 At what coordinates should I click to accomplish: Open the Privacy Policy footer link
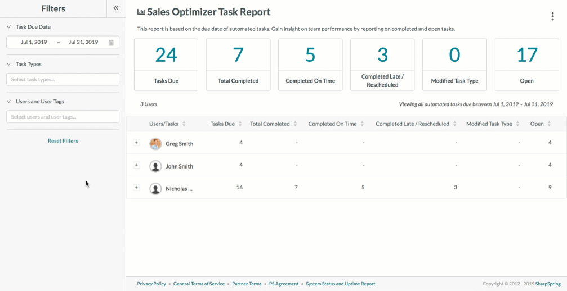pos(151,284)
